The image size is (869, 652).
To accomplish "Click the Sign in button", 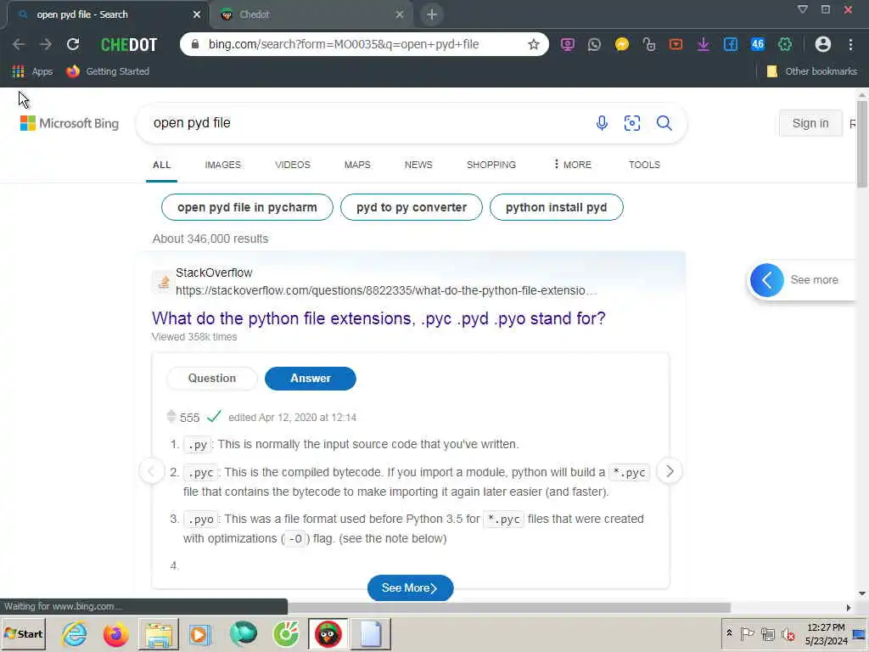I will pos(810,123).
